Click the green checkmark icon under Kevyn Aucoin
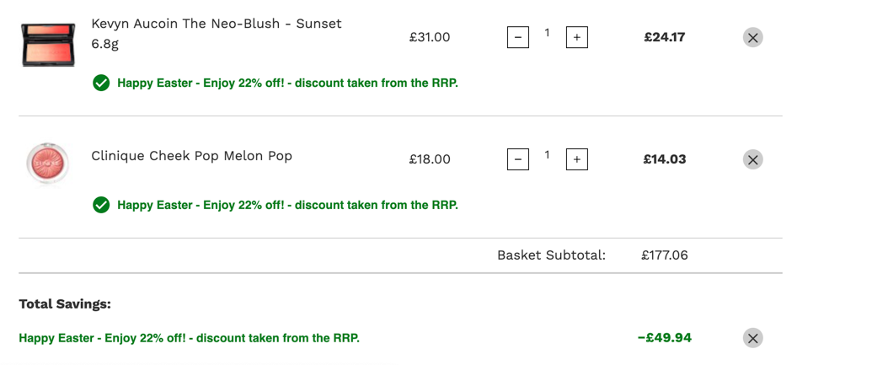The image size is (872, 365). point(100,83)
